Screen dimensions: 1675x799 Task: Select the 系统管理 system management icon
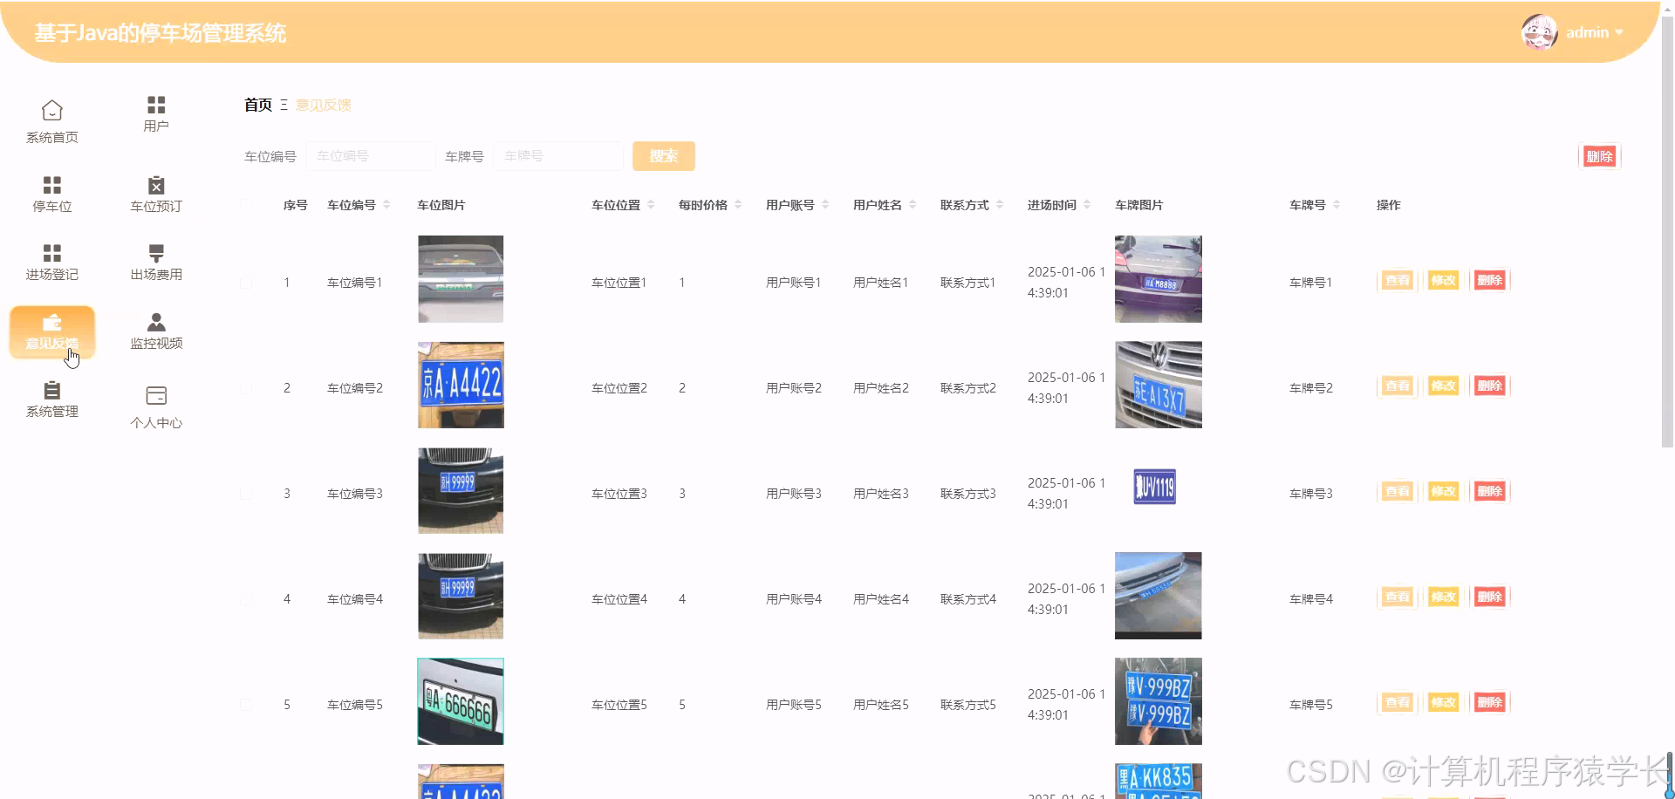tap(52, 399)
